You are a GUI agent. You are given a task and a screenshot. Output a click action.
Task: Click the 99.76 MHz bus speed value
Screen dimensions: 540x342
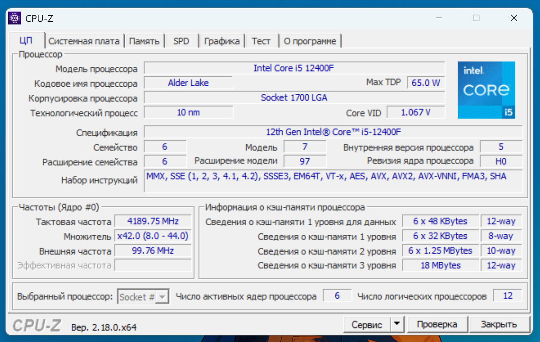tap(153, 251)
